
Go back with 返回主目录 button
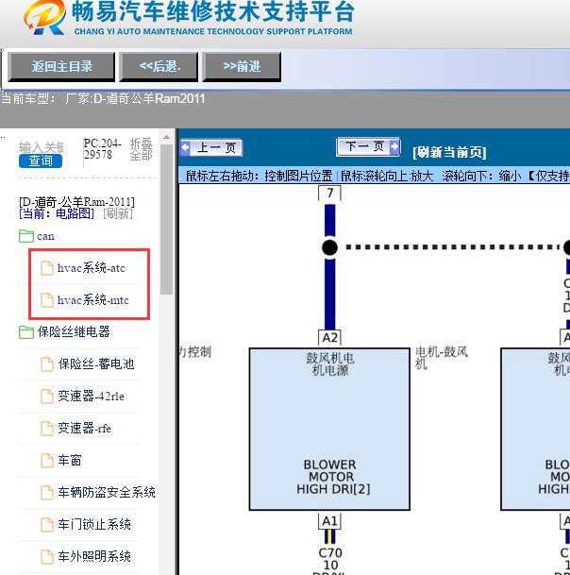click(x=61, y=67)
